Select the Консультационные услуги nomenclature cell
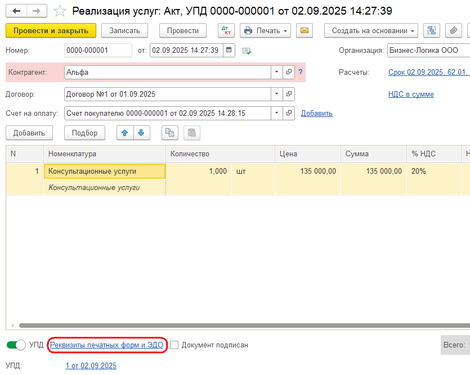Image resolution: width=470 pixels, height=375 pixels. tap(104, 171)
